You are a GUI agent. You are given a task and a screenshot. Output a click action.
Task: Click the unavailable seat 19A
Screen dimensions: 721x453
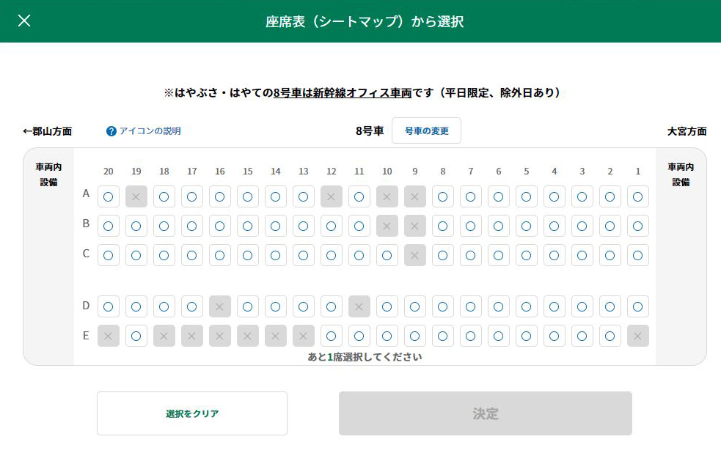136,196
